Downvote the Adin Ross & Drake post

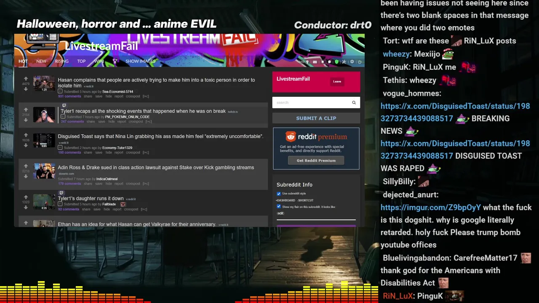click(26, 176)
